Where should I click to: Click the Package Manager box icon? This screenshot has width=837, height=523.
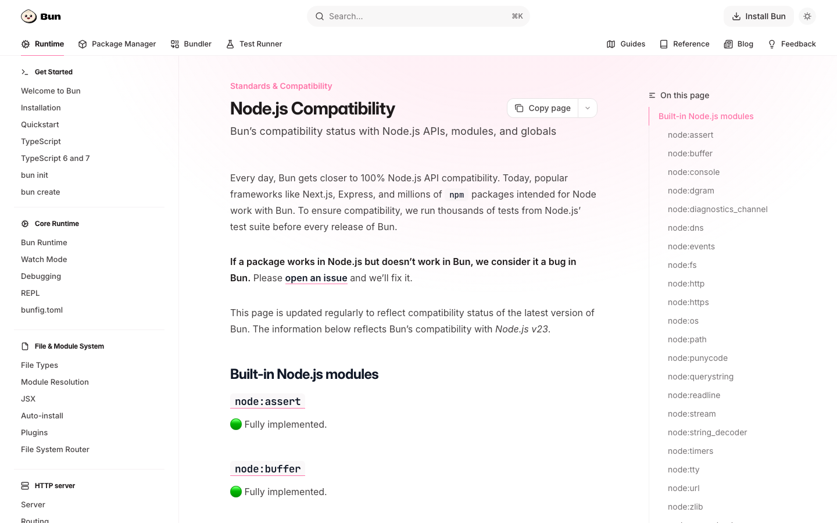[83, 44]
